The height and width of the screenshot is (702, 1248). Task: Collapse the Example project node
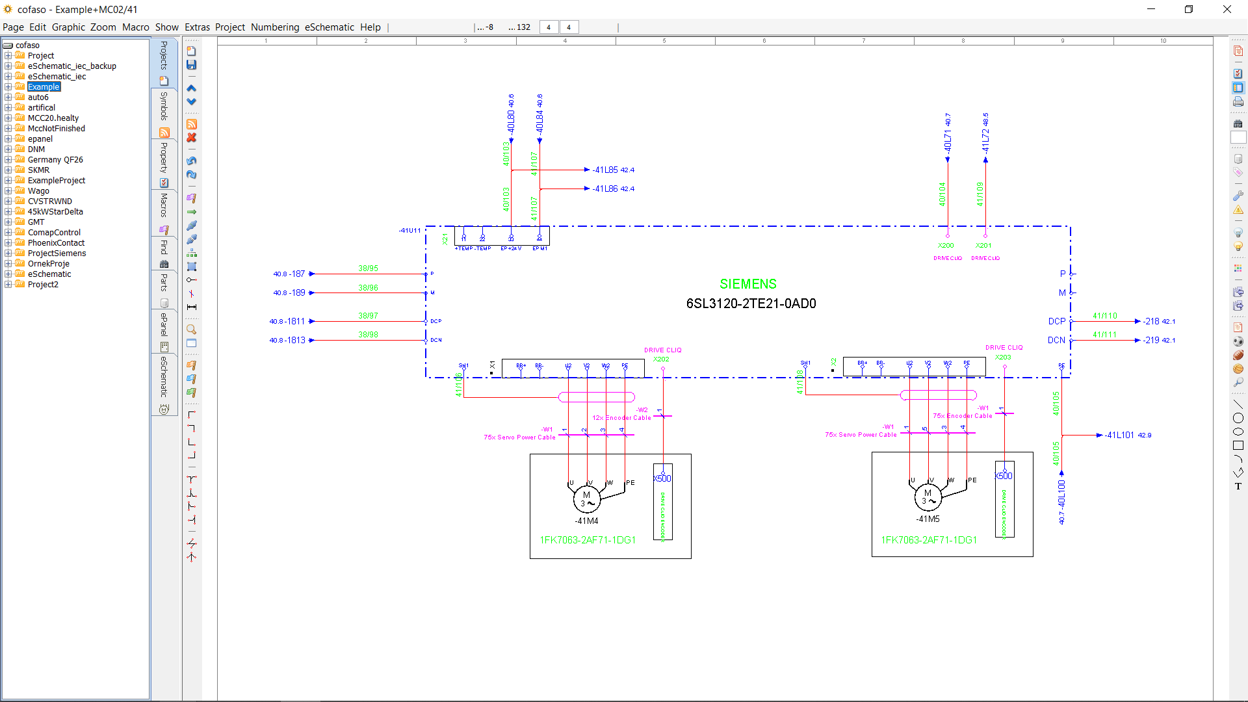click(6, 86)
